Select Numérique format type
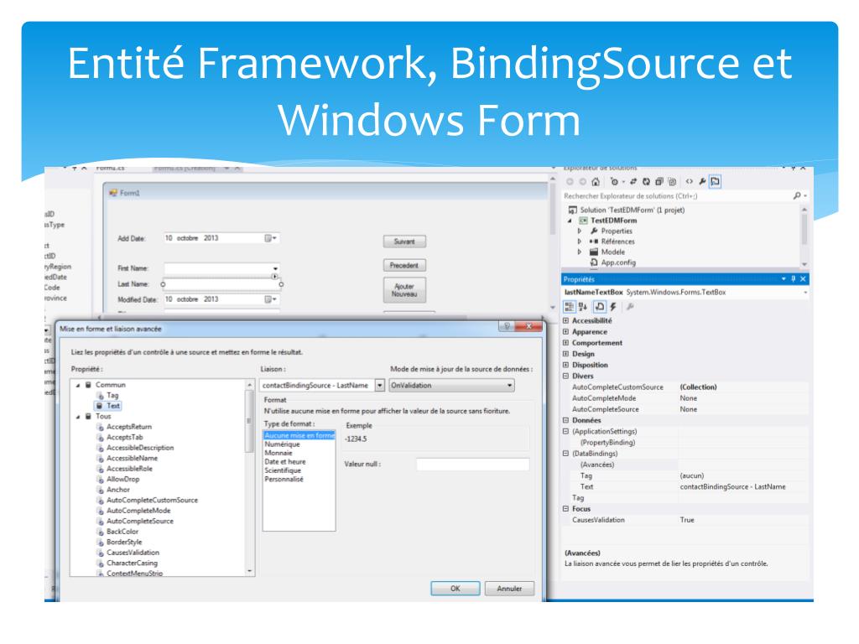Viewport: 859px width, 644px height. (282, 444)
